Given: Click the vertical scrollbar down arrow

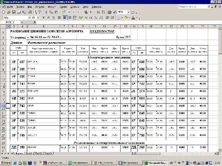Looking at the screenshot, I should tap(220, 150).
